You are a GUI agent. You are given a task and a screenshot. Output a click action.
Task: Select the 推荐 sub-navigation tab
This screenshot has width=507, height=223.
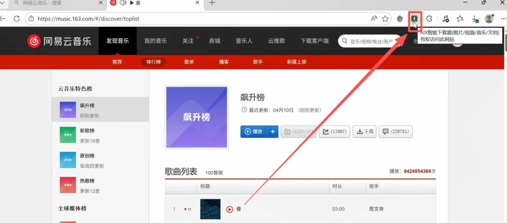[x=117, y=62]
